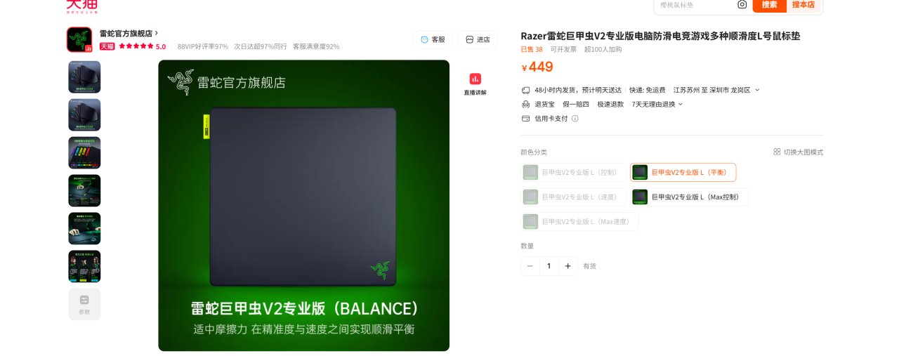
Task: Select variant 巨甲虫V2专业版 L（控制）
Action: click(573, 172)
